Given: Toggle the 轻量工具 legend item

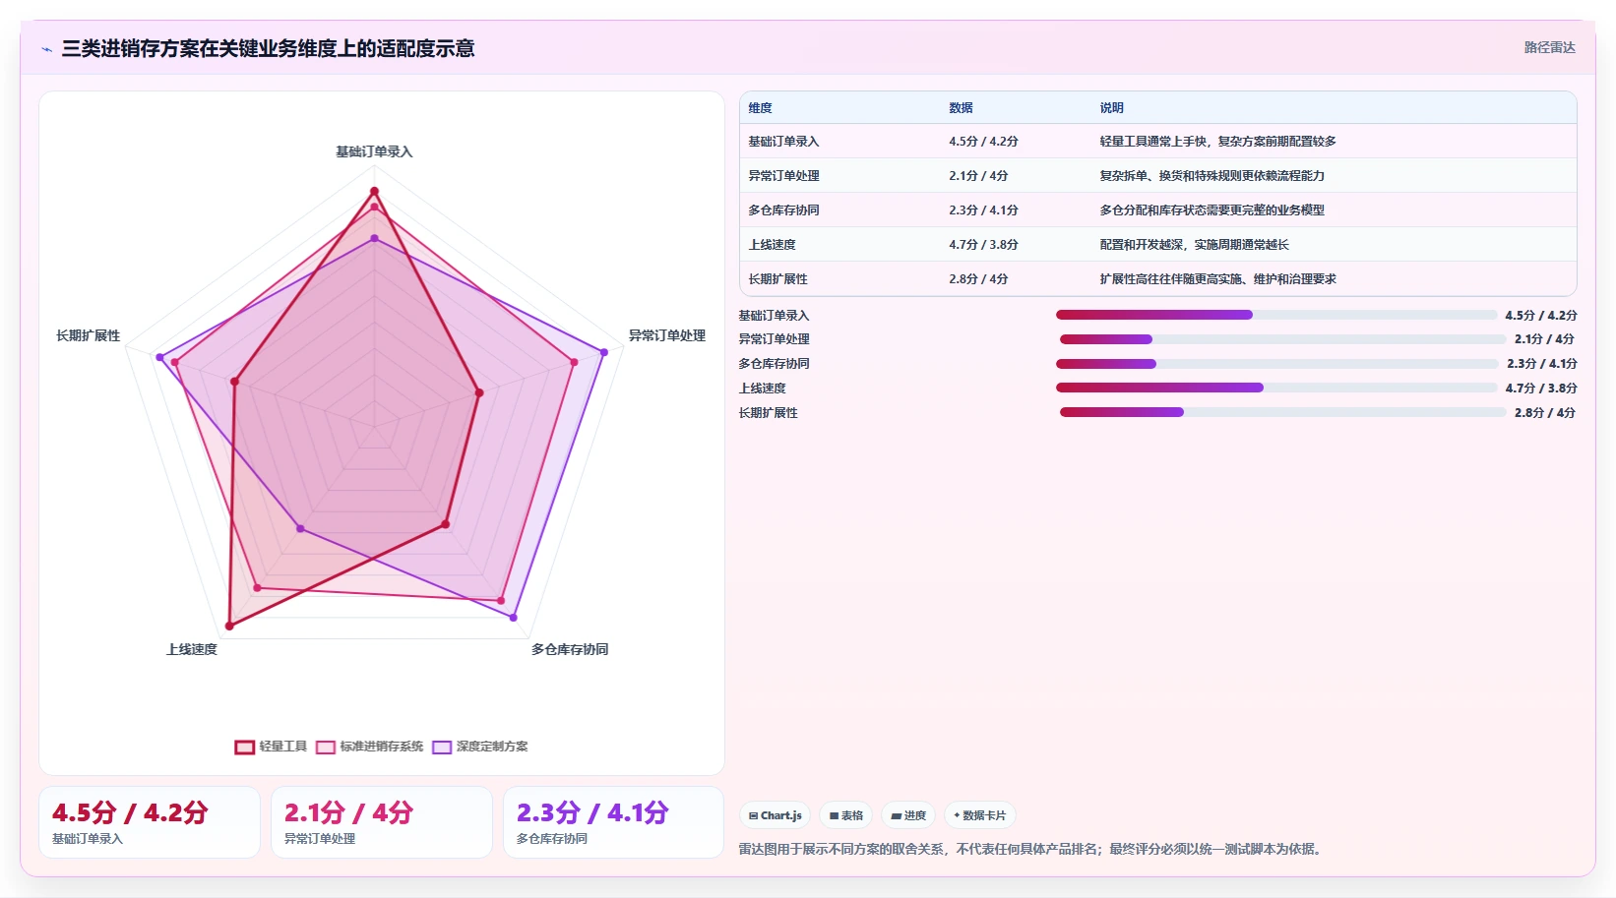Looking at the screenshot, I should [272, 747].
